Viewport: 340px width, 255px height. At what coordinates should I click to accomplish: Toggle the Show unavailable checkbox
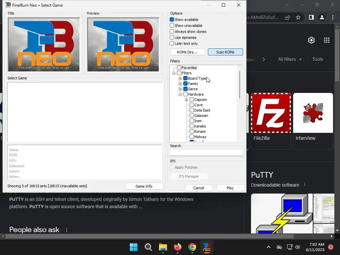click(172, 25)
